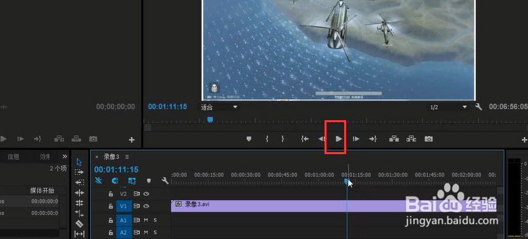528x239 pixels.
Task: Close the 录像3 sequence tab
Action: point(97,157)
